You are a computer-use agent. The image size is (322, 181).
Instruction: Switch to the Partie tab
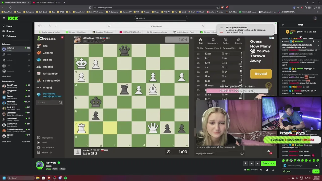point(226,41)
